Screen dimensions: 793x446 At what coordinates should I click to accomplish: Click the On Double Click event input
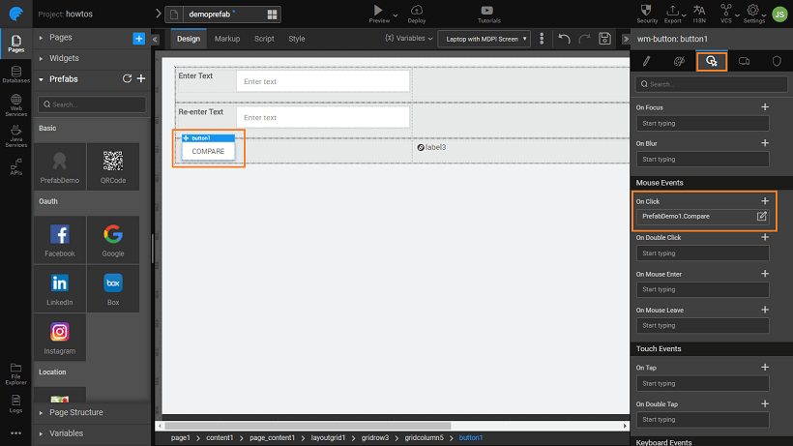(702, 253)
